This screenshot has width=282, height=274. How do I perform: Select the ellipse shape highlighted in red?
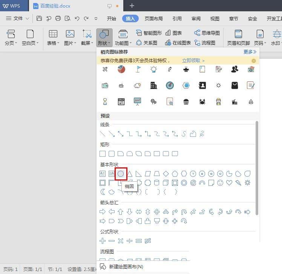(x=121, y=174)
